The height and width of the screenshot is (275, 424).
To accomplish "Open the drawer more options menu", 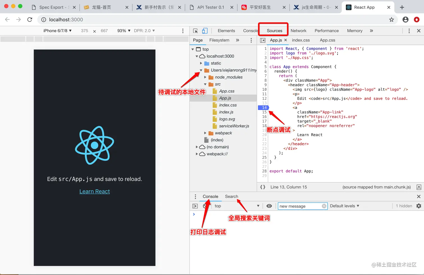I will pyautogui.click(x=195, y=196).
